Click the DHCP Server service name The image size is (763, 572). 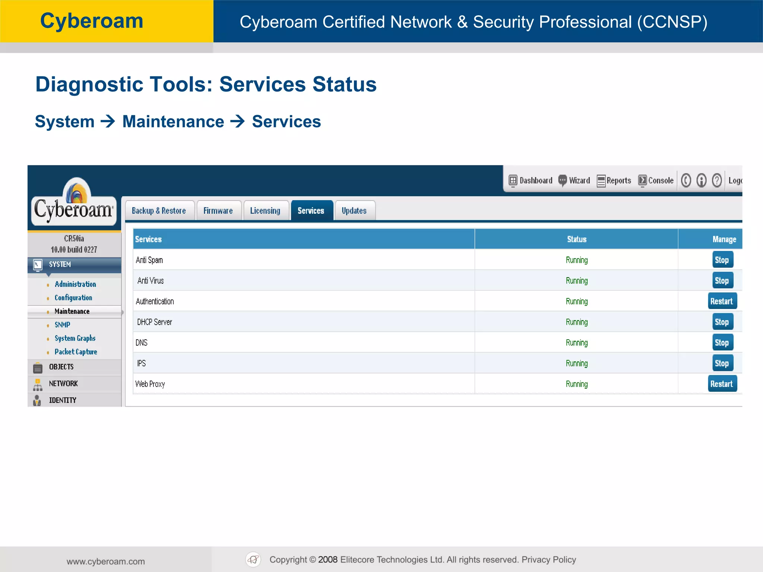[155, 322]
